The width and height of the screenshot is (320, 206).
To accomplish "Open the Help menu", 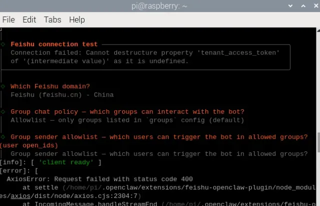I will coord(77,20).
